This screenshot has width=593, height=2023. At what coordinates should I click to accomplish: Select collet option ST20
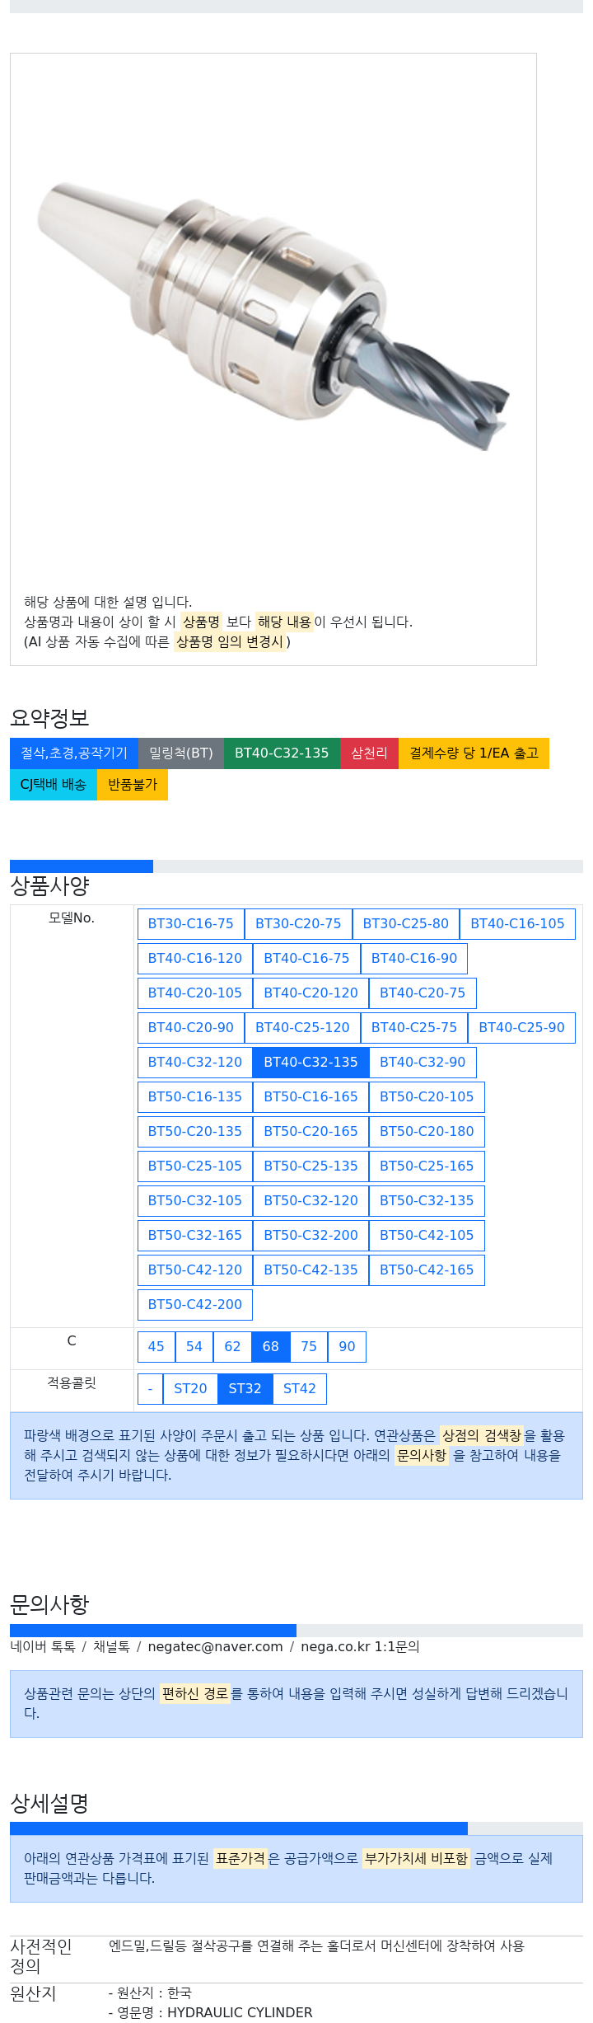click(x=190, y=1388)
